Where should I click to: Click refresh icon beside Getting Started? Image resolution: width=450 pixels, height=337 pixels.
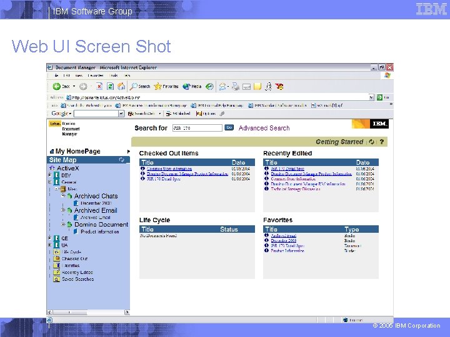point(371,142)
